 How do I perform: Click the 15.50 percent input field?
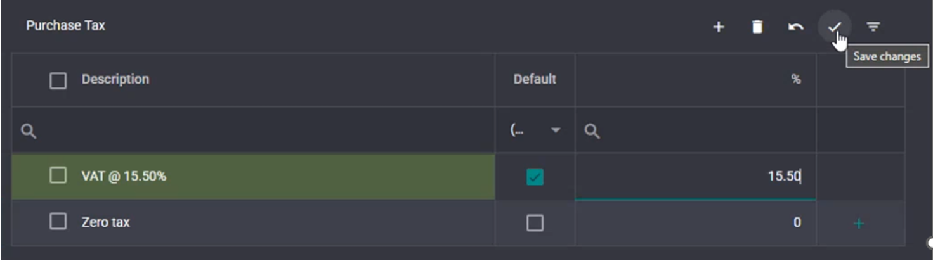point(695,176)
